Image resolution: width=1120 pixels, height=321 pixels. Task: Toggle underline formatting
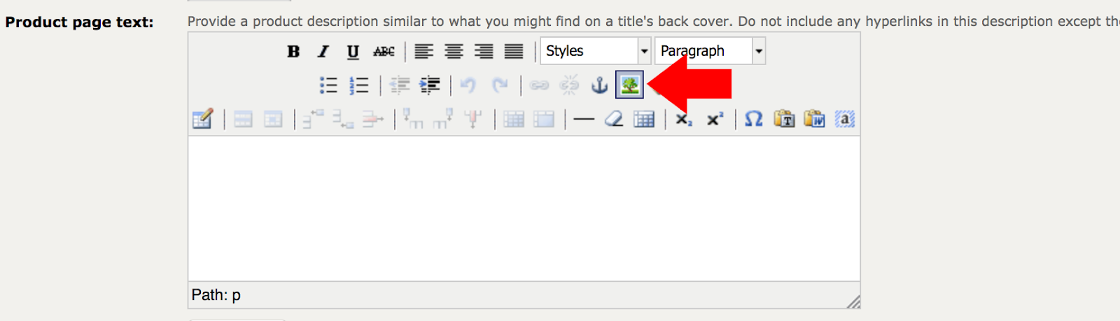click(353, 51)
